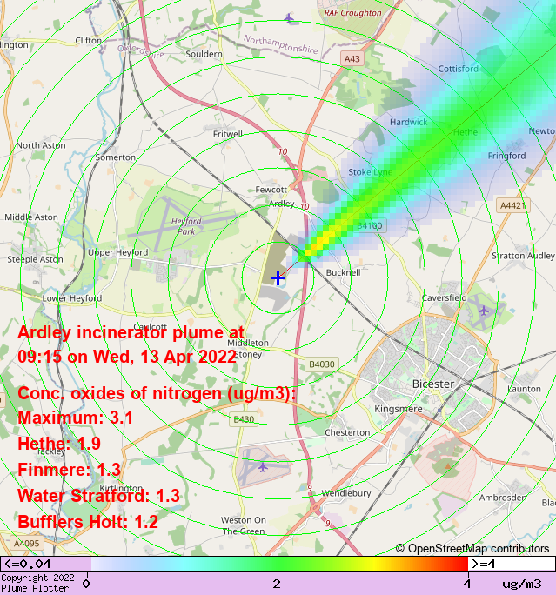Viewport: 556px width, 595px height.
Task: Click the 'Finmere: 1.3' reading
Action: tap(69, 470)
